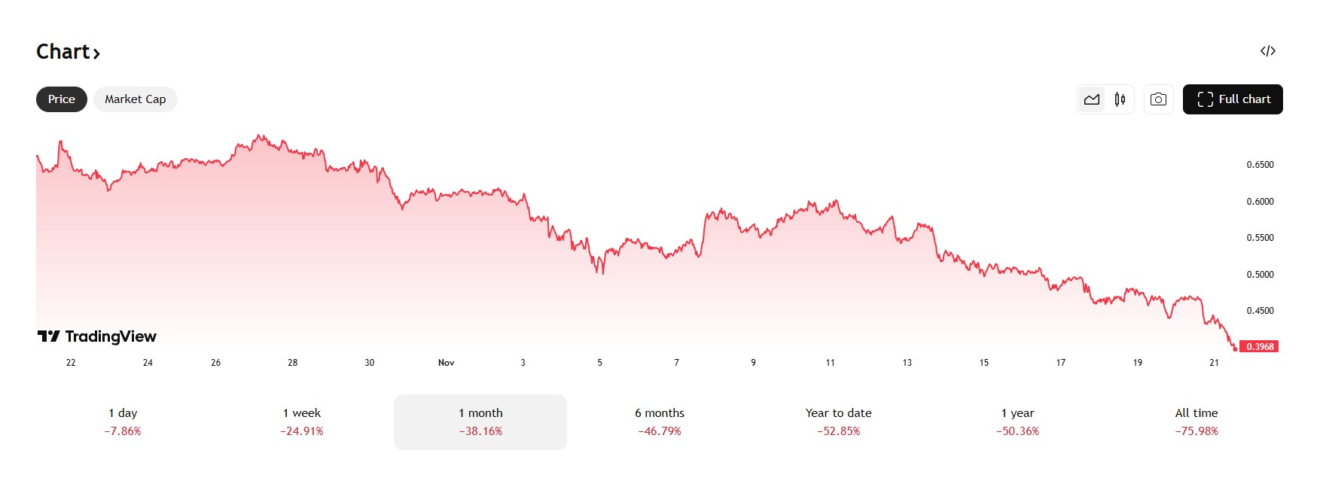Select the Price toggle pill
This screenshot has width=1323, height=490.
[62, 99]
